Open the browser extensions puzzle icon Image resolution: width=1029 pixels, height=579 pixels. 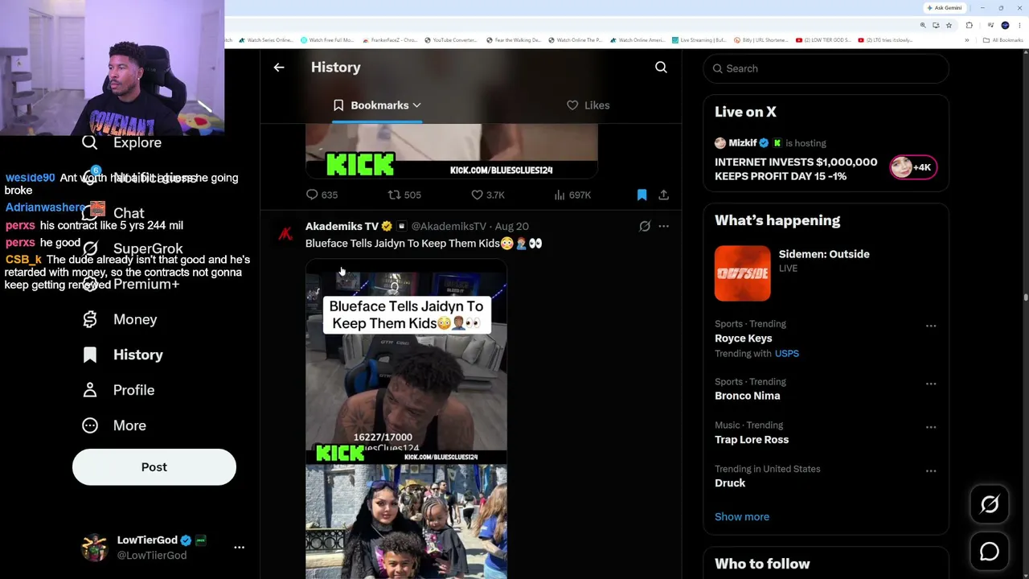[x=969, y=25]
